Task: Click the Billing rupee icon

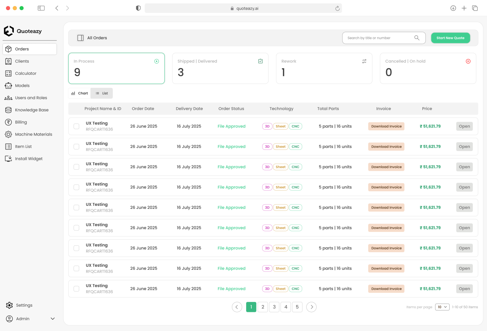Action: (x=8, y=122)
